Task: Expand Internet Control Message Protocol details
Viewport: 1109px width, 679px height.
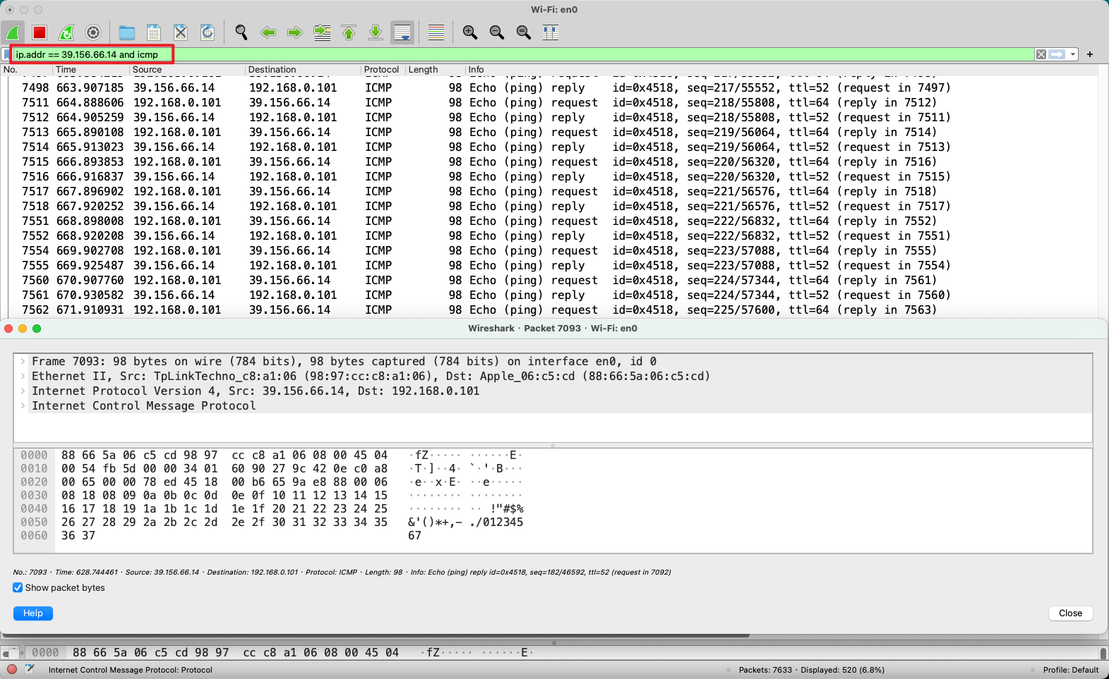Action: pyautogui.click(x=23, y=405)
